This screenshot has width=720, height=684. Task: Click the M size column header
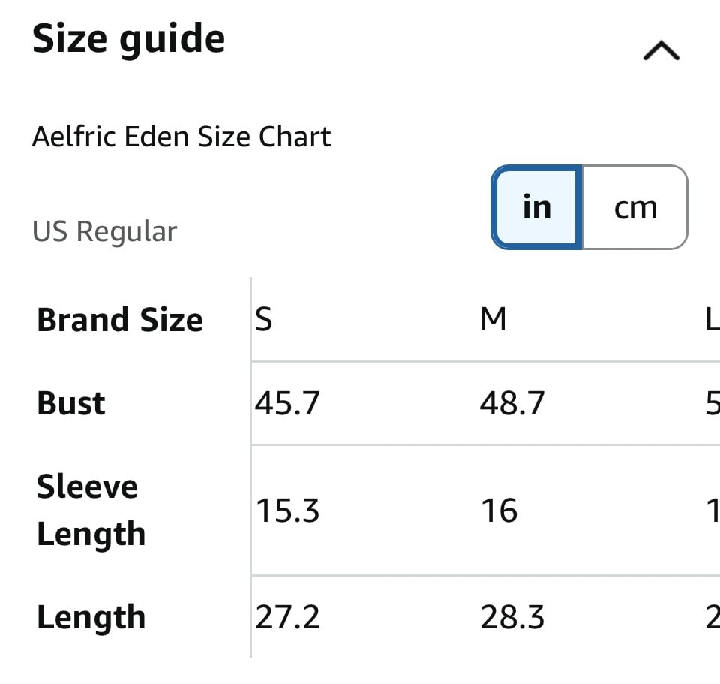coord(493,320)
